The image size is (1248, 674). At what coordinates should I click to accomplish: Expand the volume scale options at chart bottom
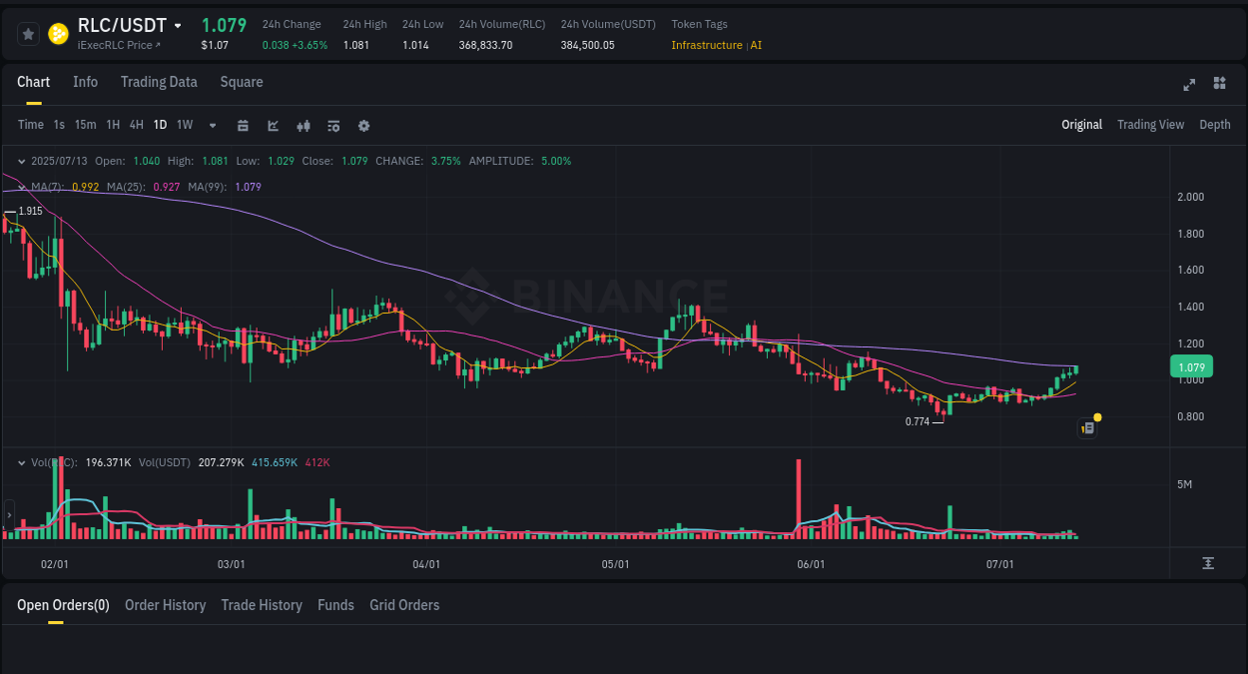(1208, 564)
